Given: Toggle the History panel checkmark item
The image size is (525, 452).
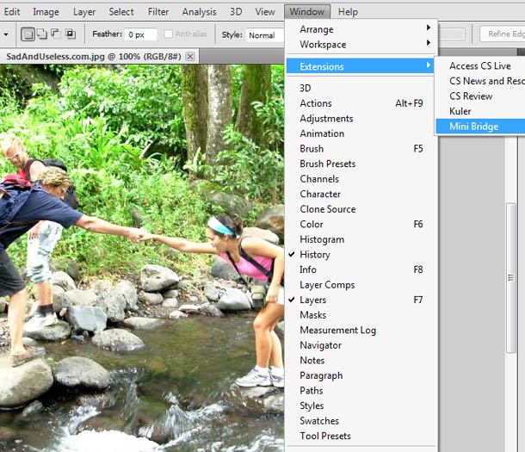Looking at the screenshot, I should (314, 255).
